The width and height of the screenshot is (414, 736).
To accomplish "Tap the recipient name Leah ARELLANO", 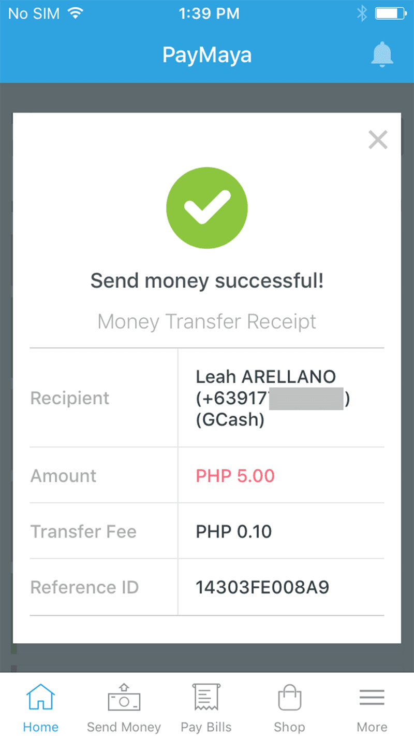I will click(265, 377).
